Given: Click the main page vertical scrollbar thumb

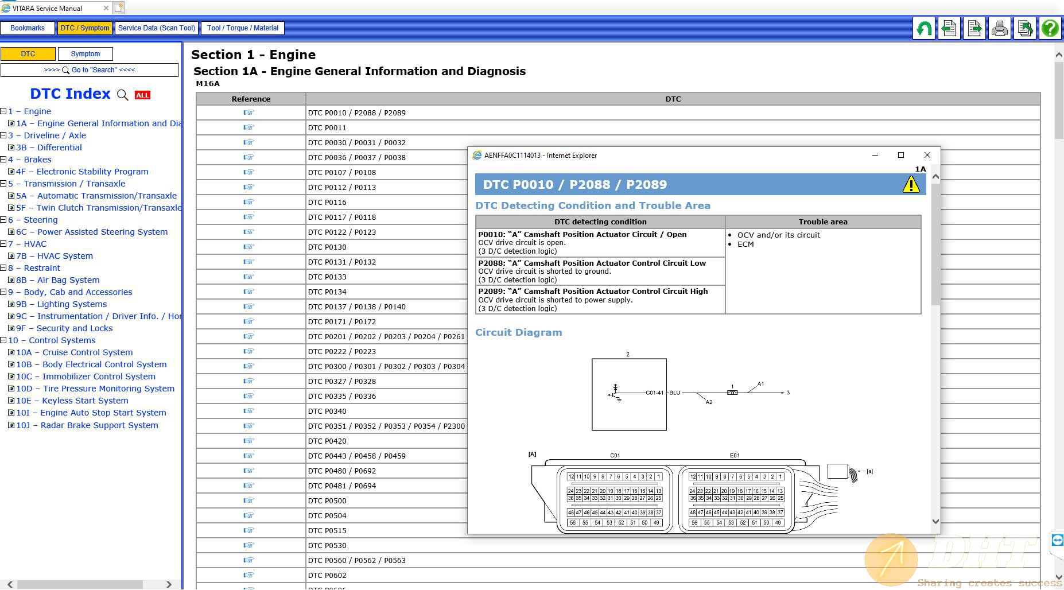Looking at the screenshot, I should (1059, 100).
